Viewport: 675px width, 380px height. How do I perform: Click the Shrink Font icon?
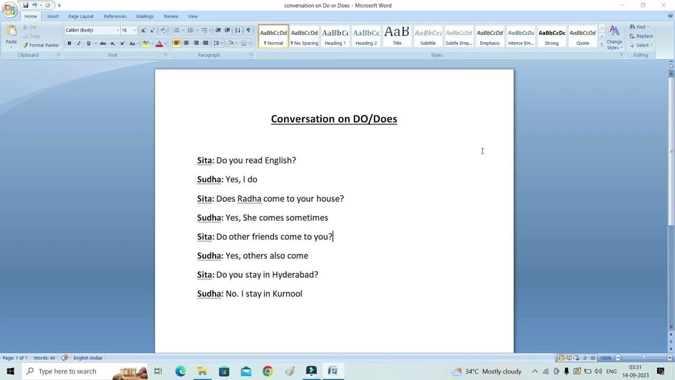click(152, 31)
